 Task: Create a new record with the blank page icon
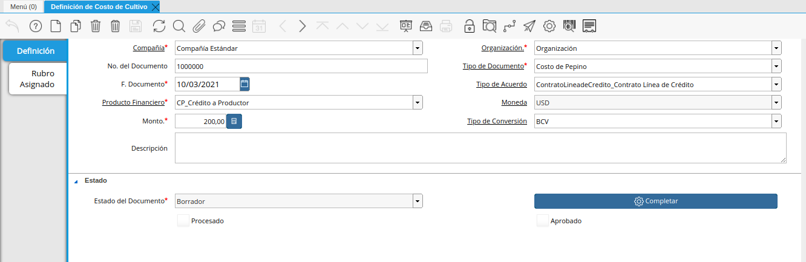[x=55, y=26]
